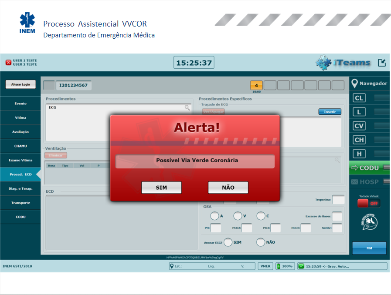This screenshot has height=295, width=391.
Task: Select the orange priority 4 box
Action: coord(256,85)
